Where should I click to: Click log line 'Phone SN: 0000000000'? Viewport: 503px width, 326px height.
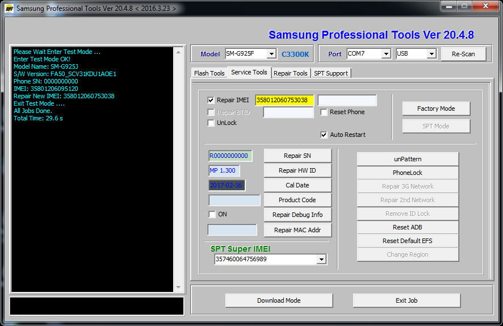45,81
